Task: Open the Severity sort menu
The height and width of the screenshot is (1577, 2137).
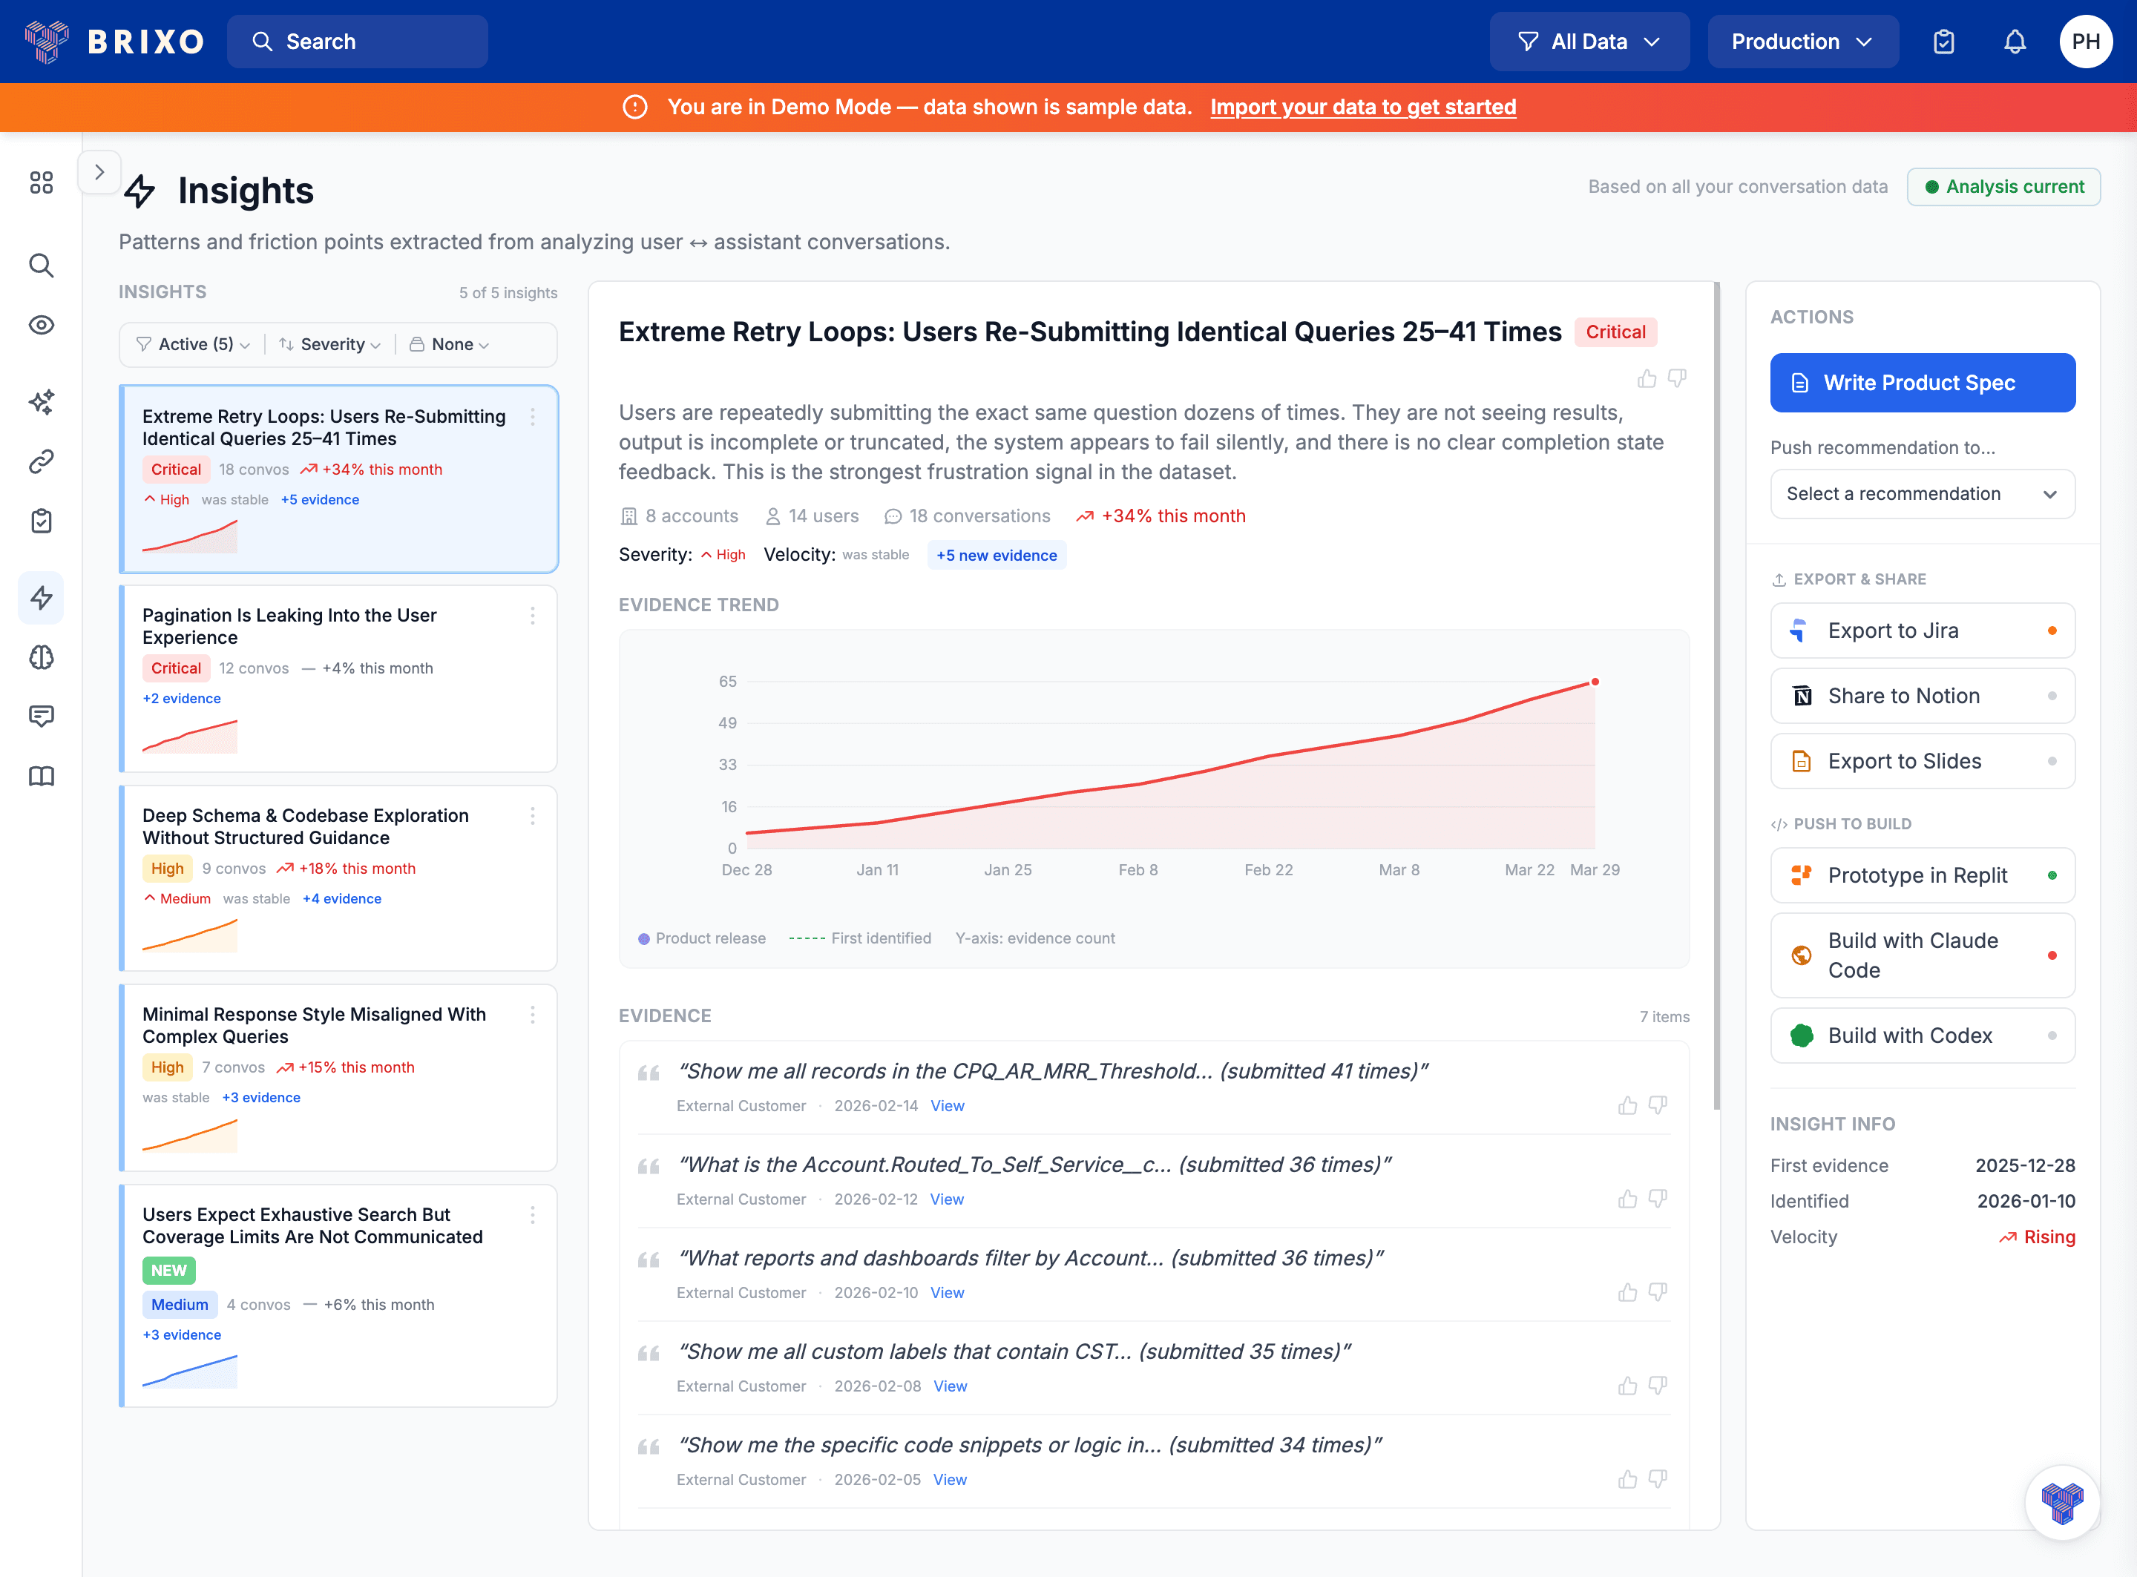Action: coord(329,343)
